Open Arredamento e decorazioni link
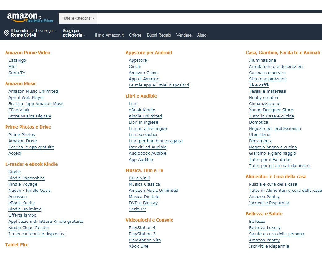This screenshot has width=322, height=264. (x=276, y=67)
